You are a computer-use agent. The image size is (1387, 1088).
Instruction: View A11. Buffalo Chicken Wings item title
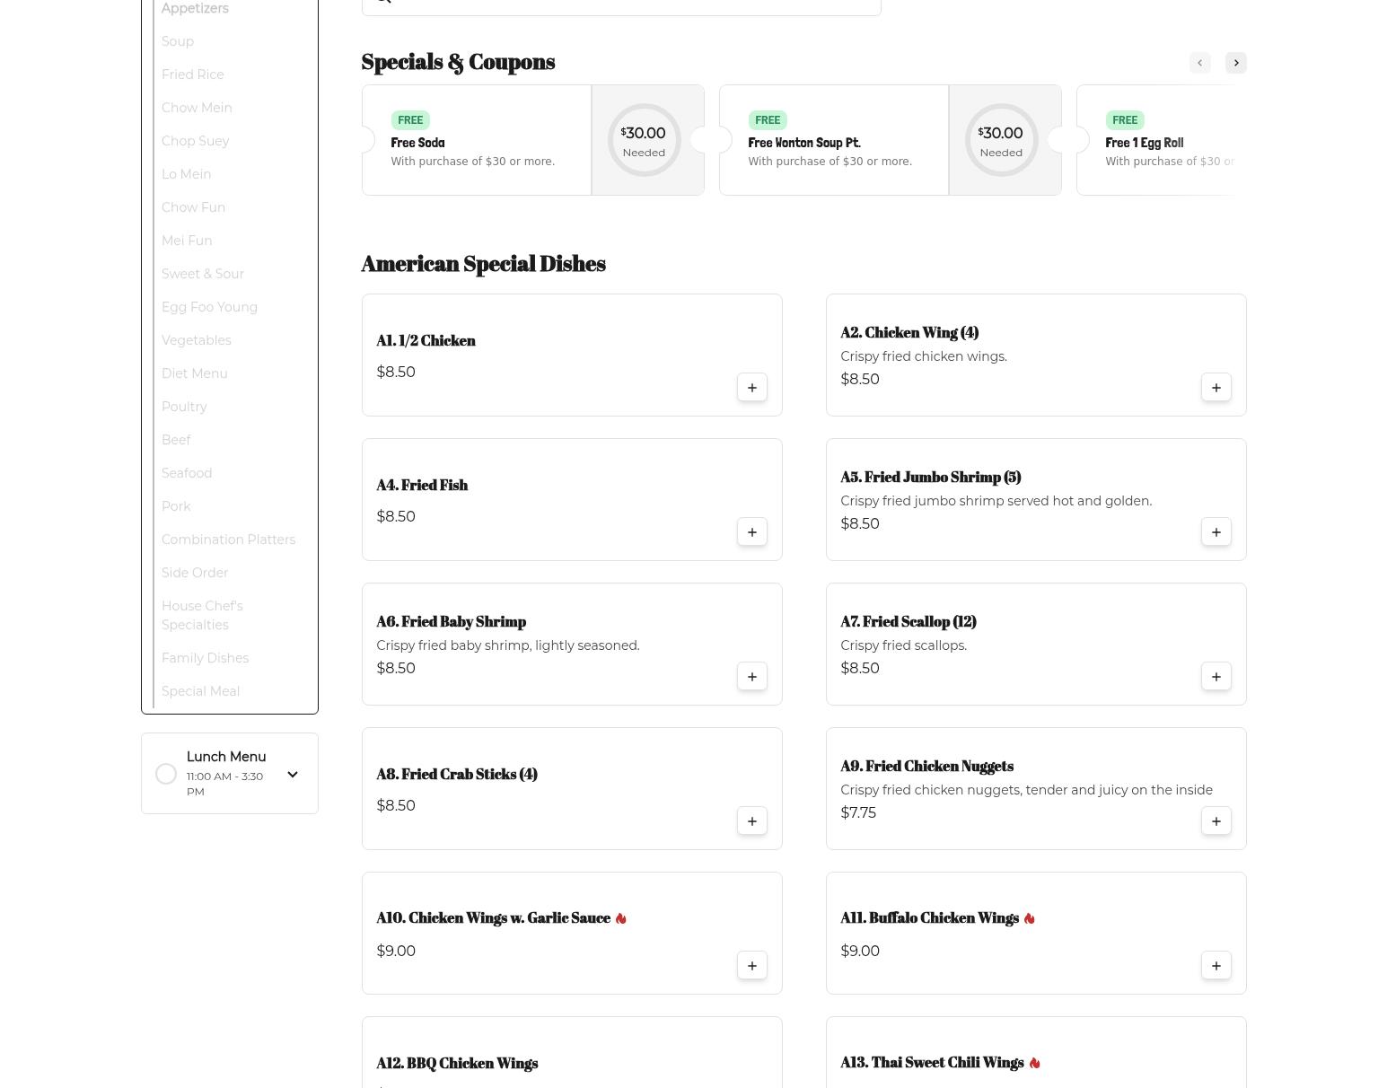coord(929,918)
